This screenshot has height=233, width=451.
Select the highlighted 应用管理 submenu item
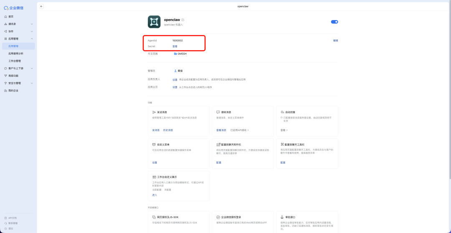click(18, 46)
